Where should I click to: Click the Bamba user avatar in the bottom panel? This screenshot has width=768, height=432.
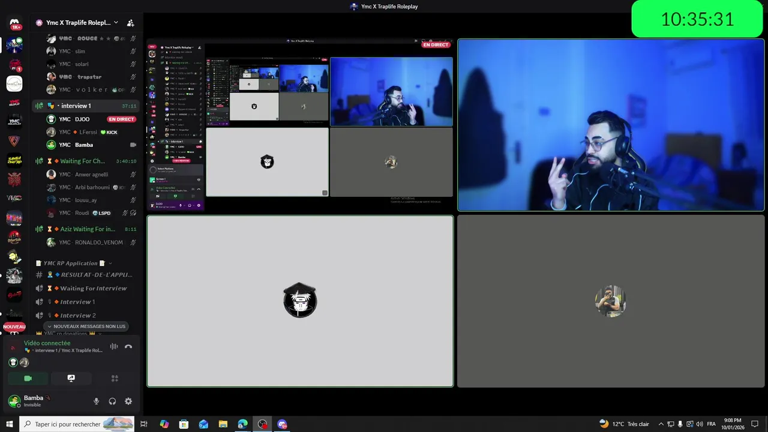14,401
